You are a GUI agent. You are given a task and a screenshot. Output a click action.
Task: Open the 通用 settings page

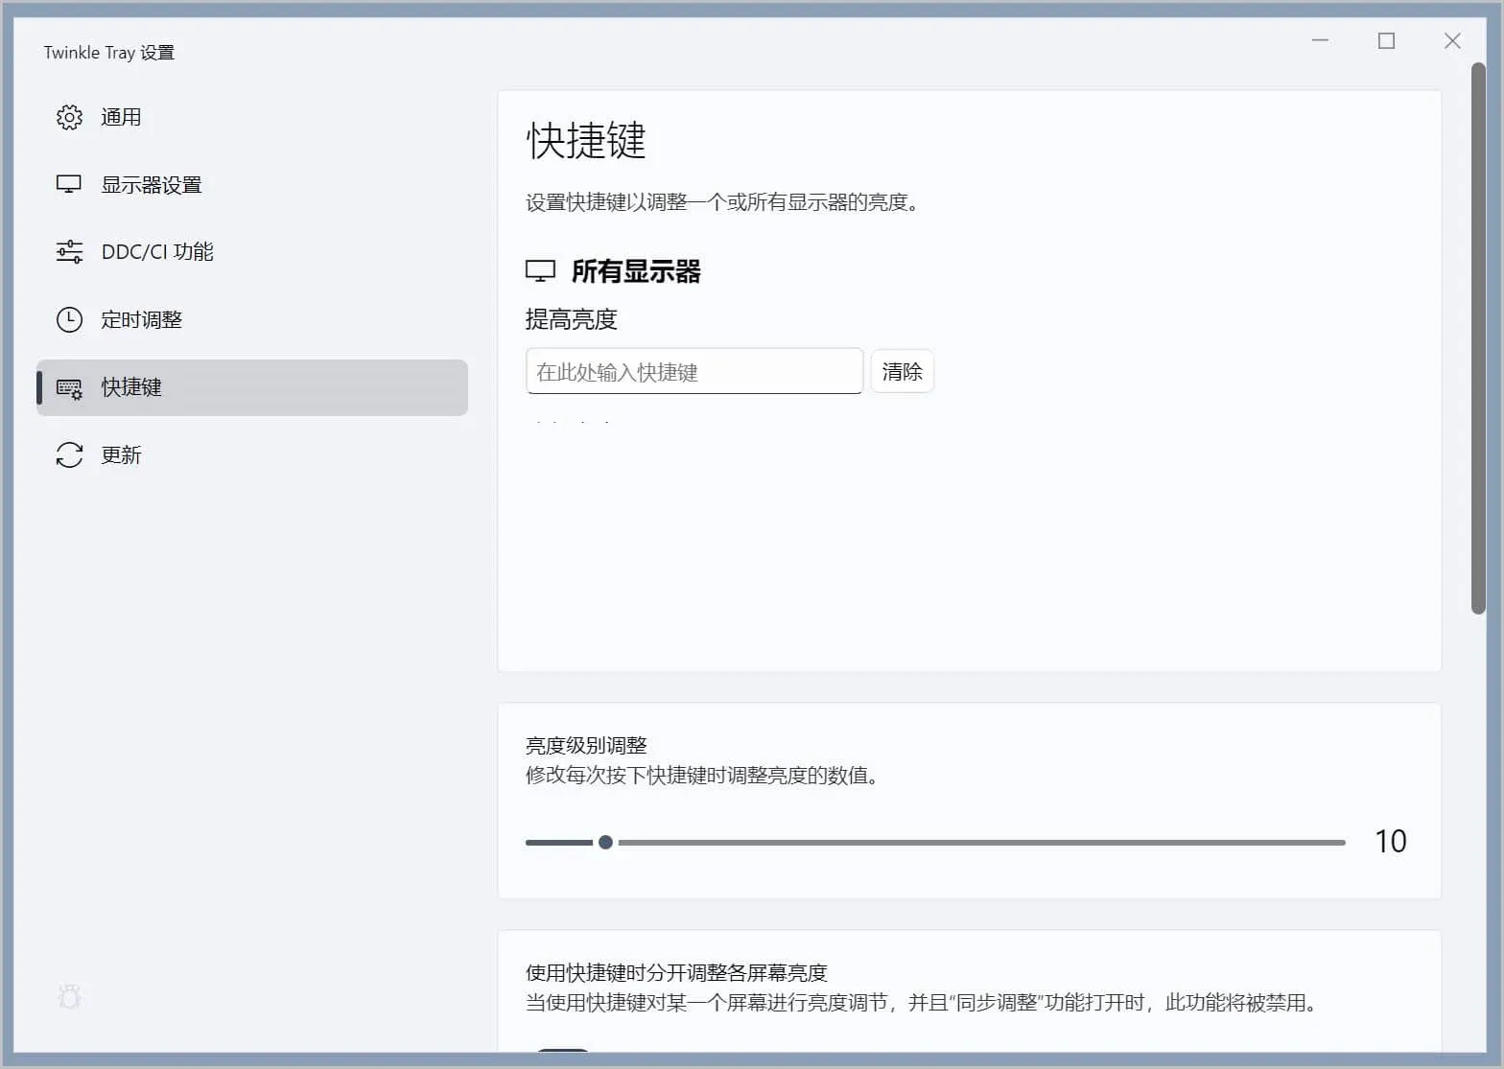click(x=121, y=117)
